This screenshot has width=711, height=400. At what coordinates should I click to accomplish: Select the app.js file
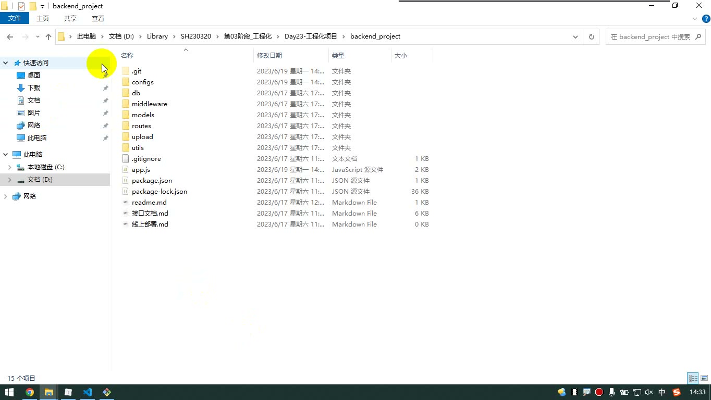coord(141,170)
